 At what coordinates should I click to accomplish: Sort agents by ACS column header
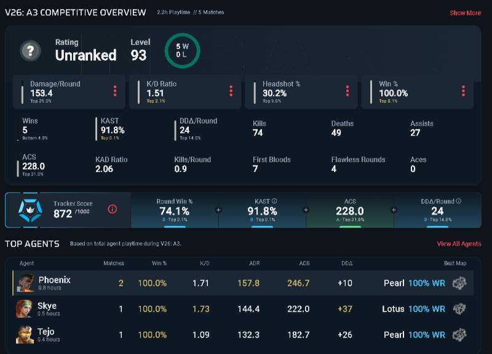[x=304, y=263]
